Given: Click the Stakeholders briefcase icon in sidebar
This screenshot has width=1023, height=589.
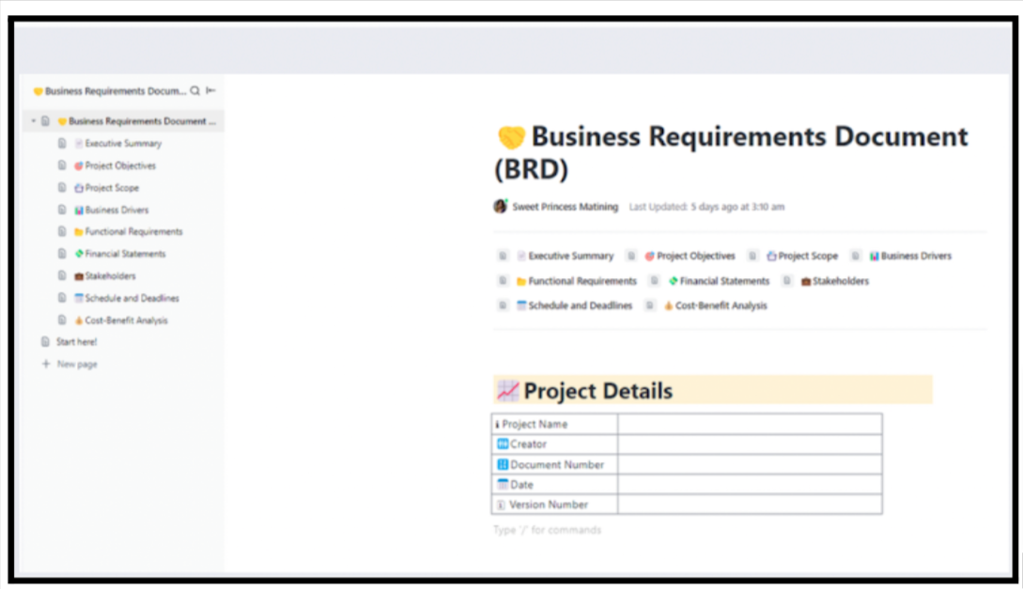Looking at the screenshot, I should pyautogui.click(x=80, y=275).
